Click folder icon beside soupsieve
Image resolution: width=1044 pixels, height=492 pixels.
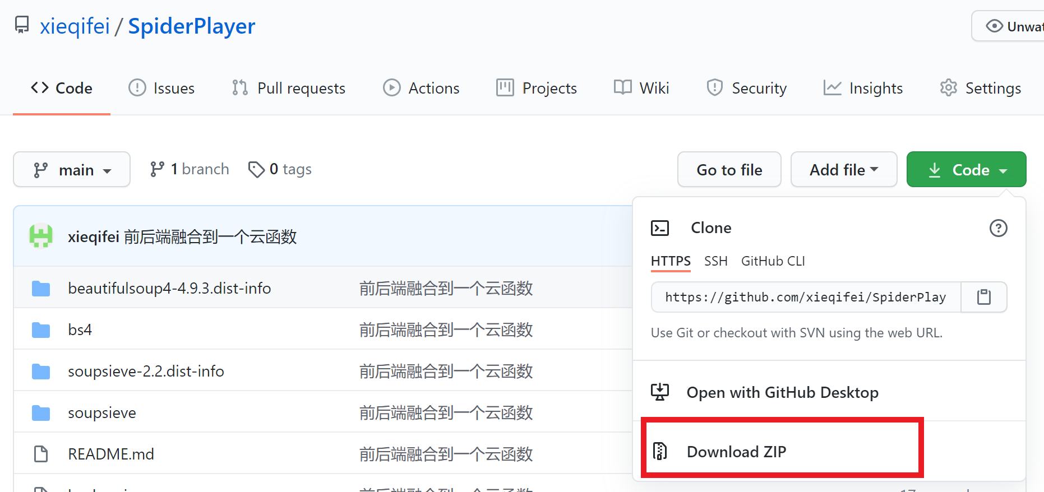(x=41, y=413)
